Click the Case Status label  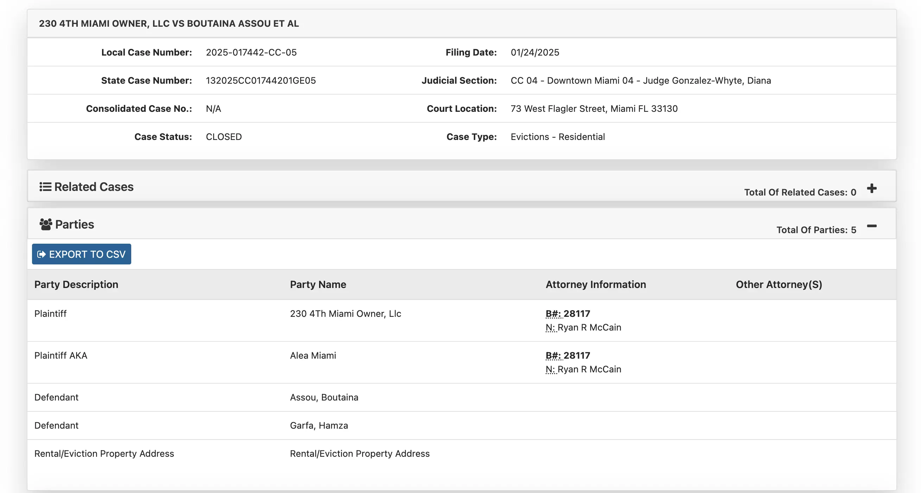(163, 137)
